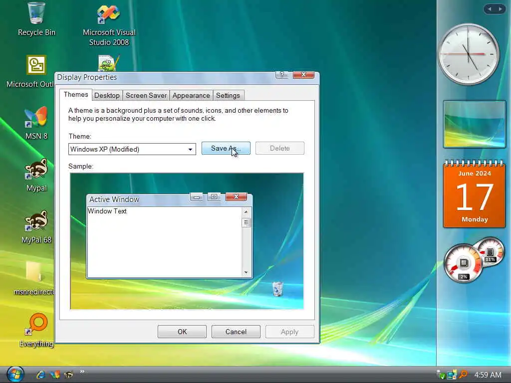The height and width of the screenshot is (383, 511).
Task: Select the notepad frog icon behind dialog
Action: point(108,63)
